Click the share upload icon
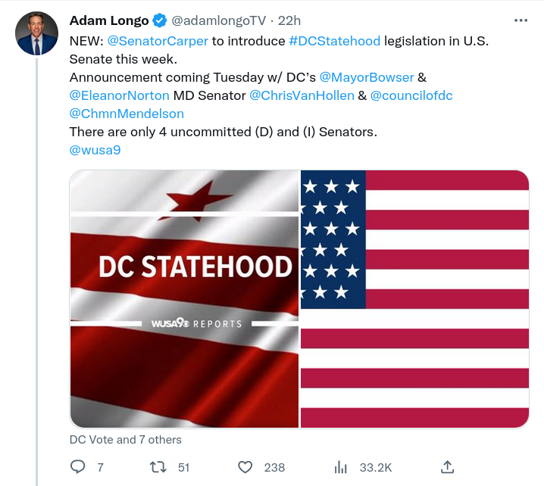Viewport: 544px width, 486px height. coord(447,467)
